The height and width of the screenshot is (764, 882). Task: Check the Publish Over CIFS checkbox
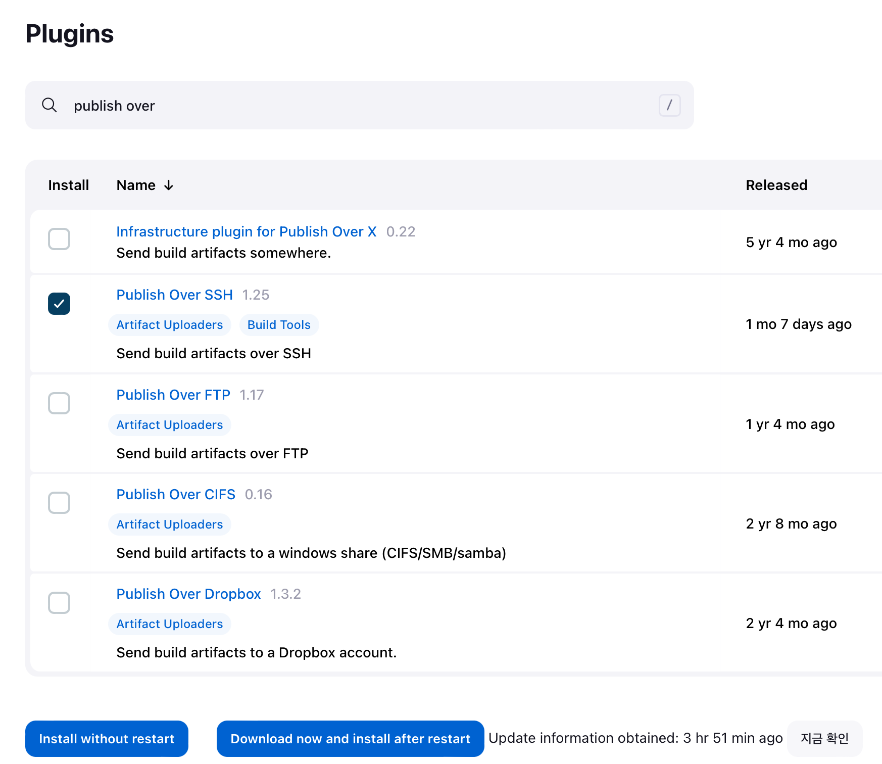tap(59, 503)
